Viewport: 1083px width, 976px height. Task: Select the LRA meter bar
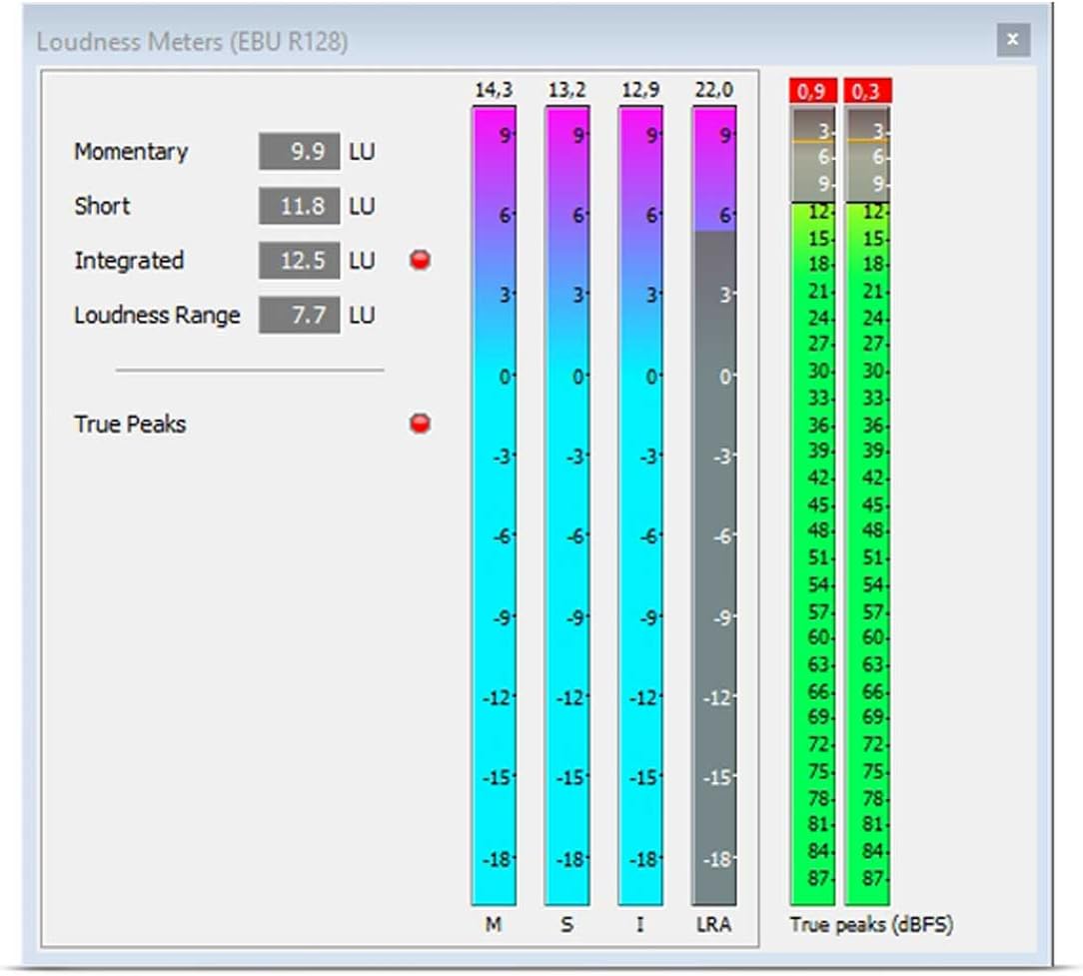point(714,499)
